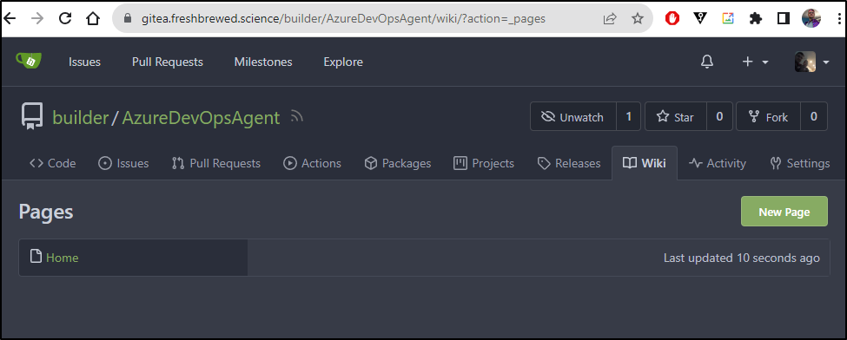This screenshot has height=340, width=847.
Task: Open the AzureDevOpsAgent repository link
Action: pyautogui.click(x=201, y=117)
